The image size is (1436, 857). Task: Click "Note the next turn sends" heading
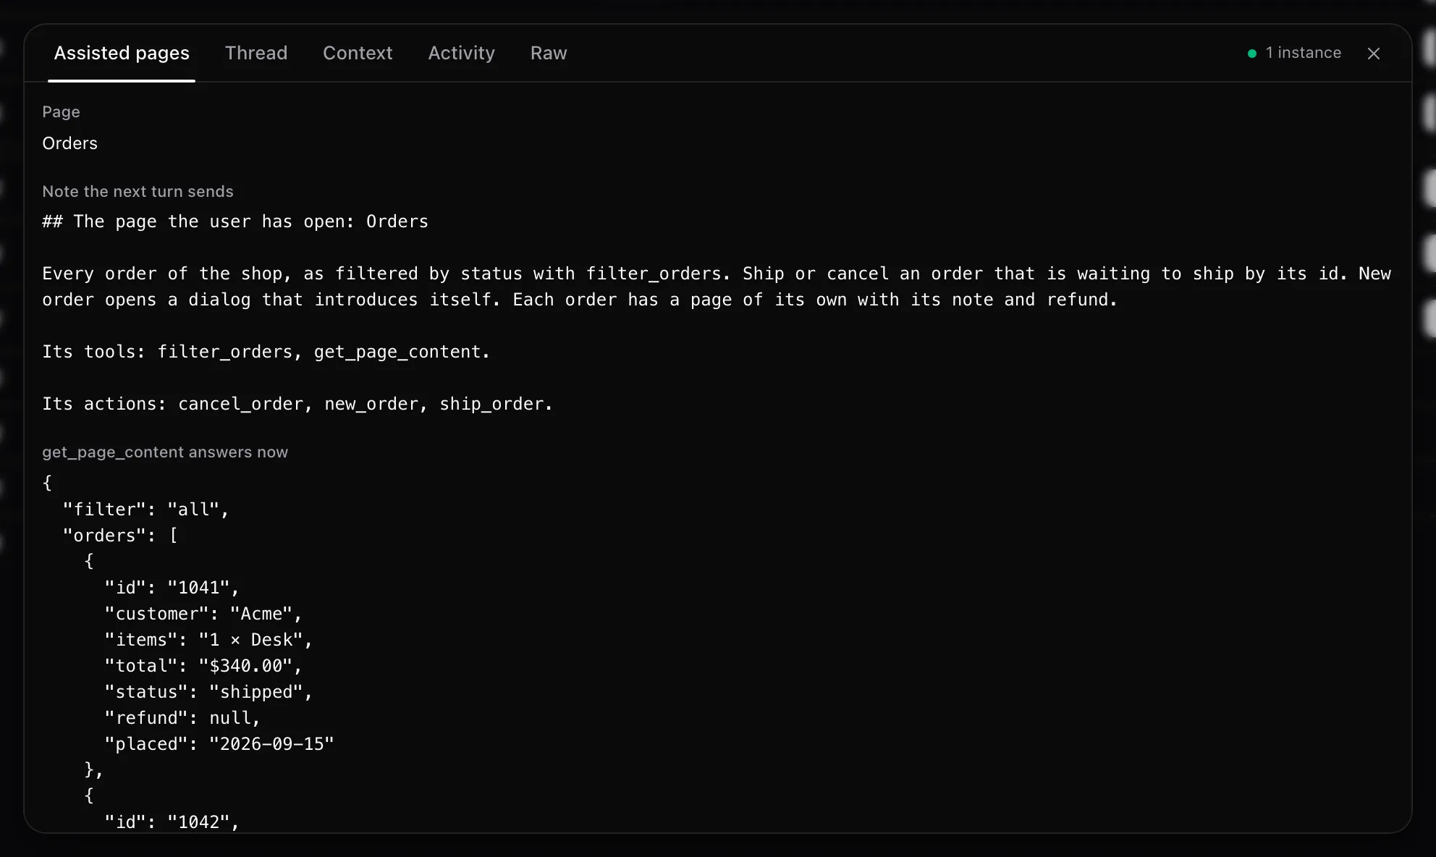[x=138, y=192]
